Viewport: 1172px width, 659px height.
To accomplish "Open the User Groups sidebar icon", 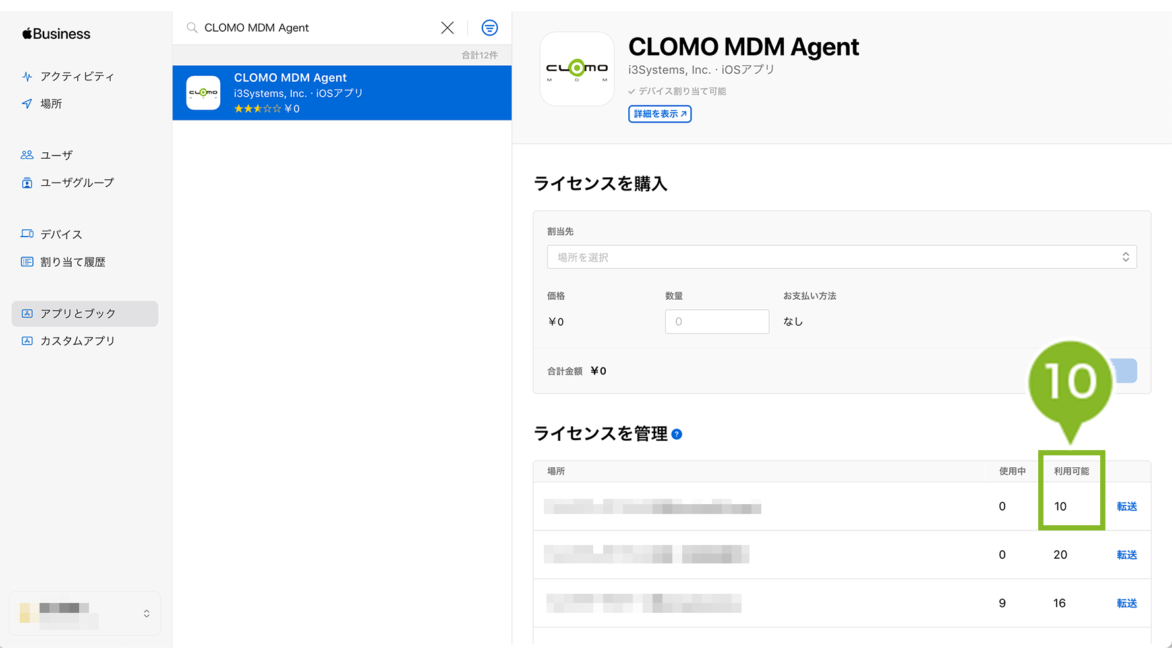I will [27, 183].
